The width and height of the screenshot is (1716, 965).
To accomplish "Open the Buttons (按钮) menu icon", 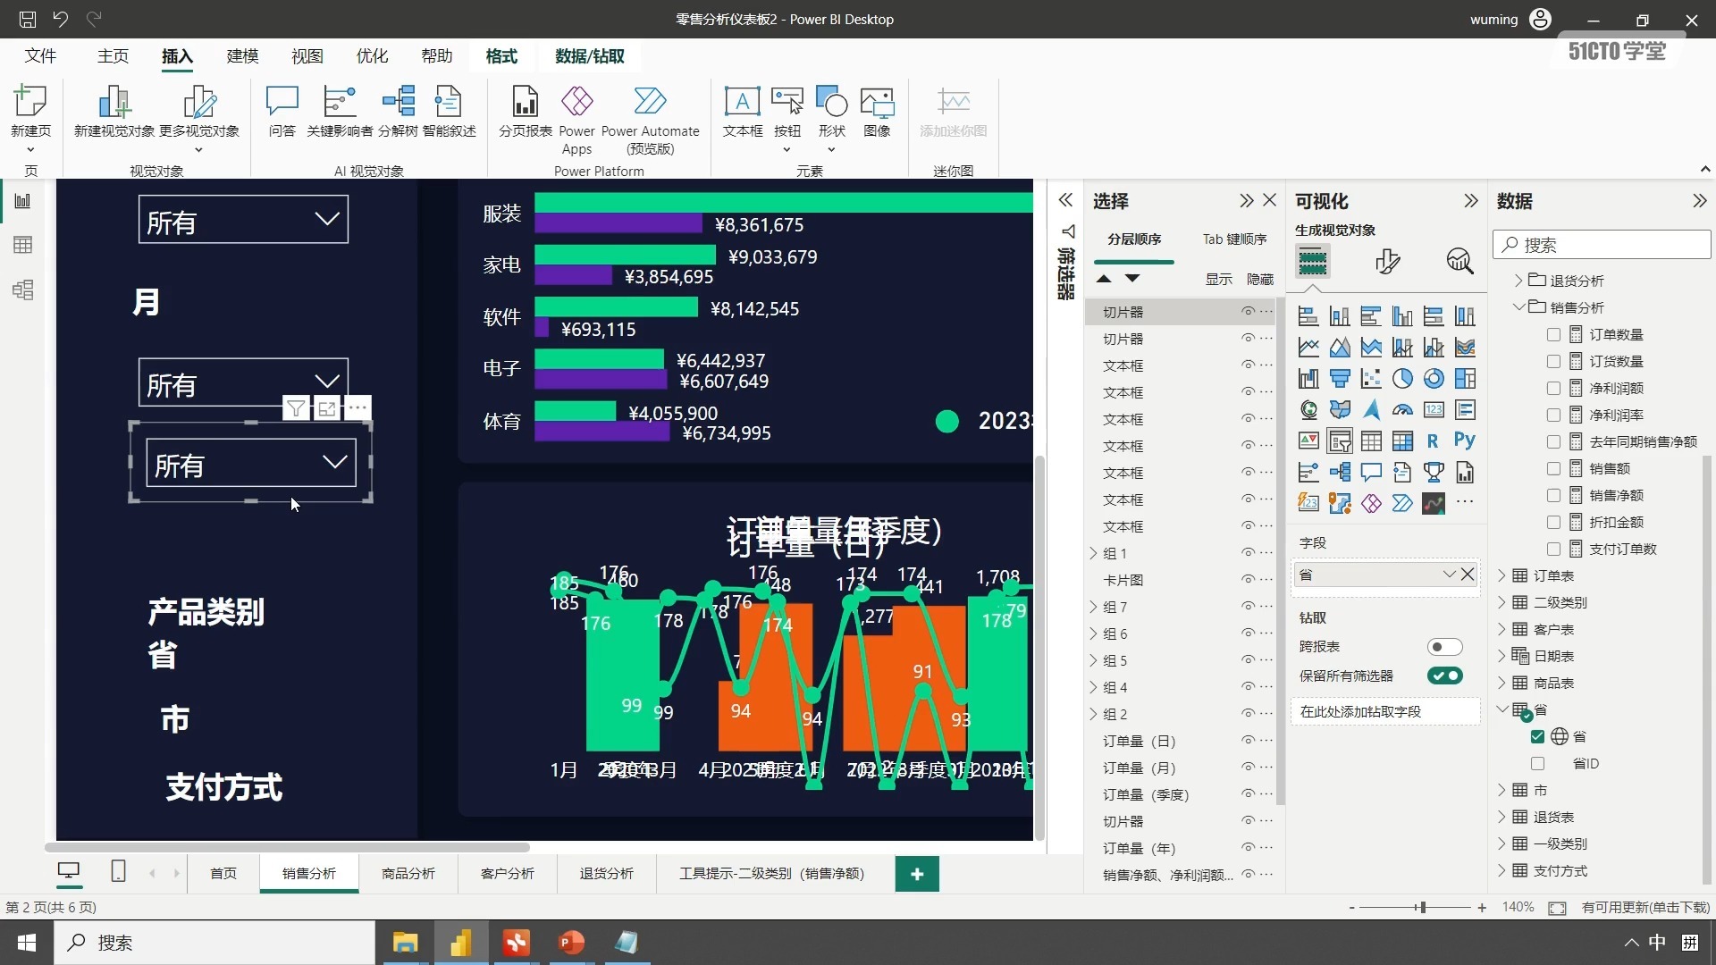I will [786, 101].
